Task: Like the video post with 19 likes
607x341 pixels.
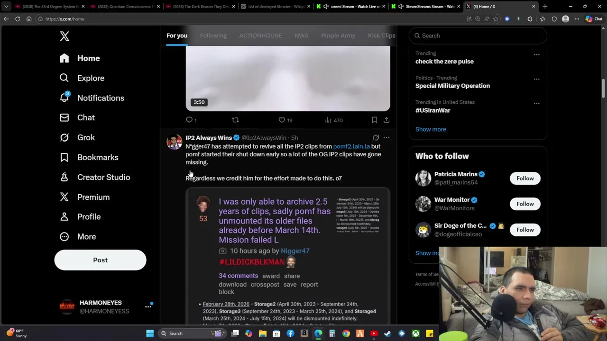Action: pos(285,120)
